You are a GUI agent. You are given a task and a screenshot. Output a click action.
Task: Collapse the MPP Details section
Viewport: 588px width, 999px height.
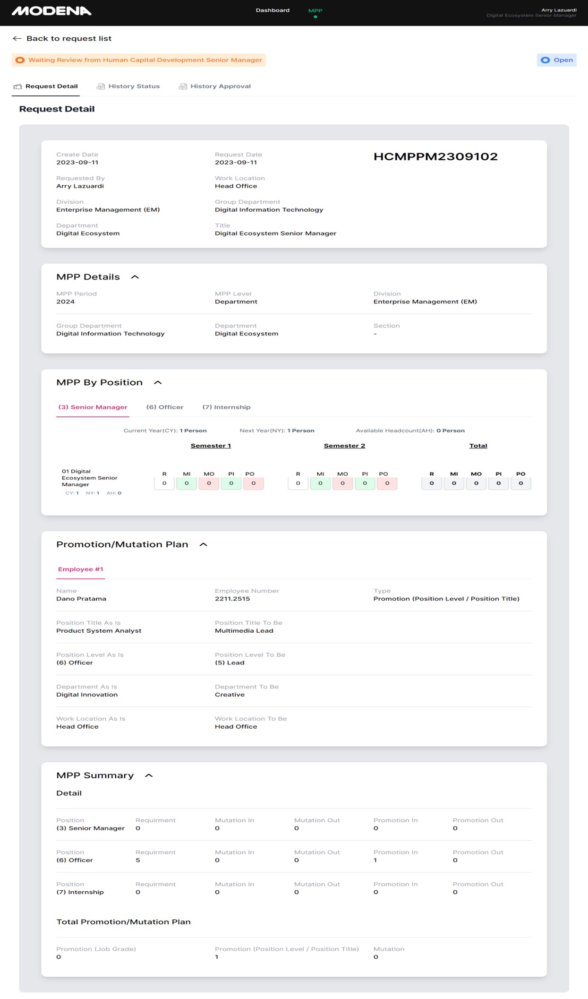135,277
